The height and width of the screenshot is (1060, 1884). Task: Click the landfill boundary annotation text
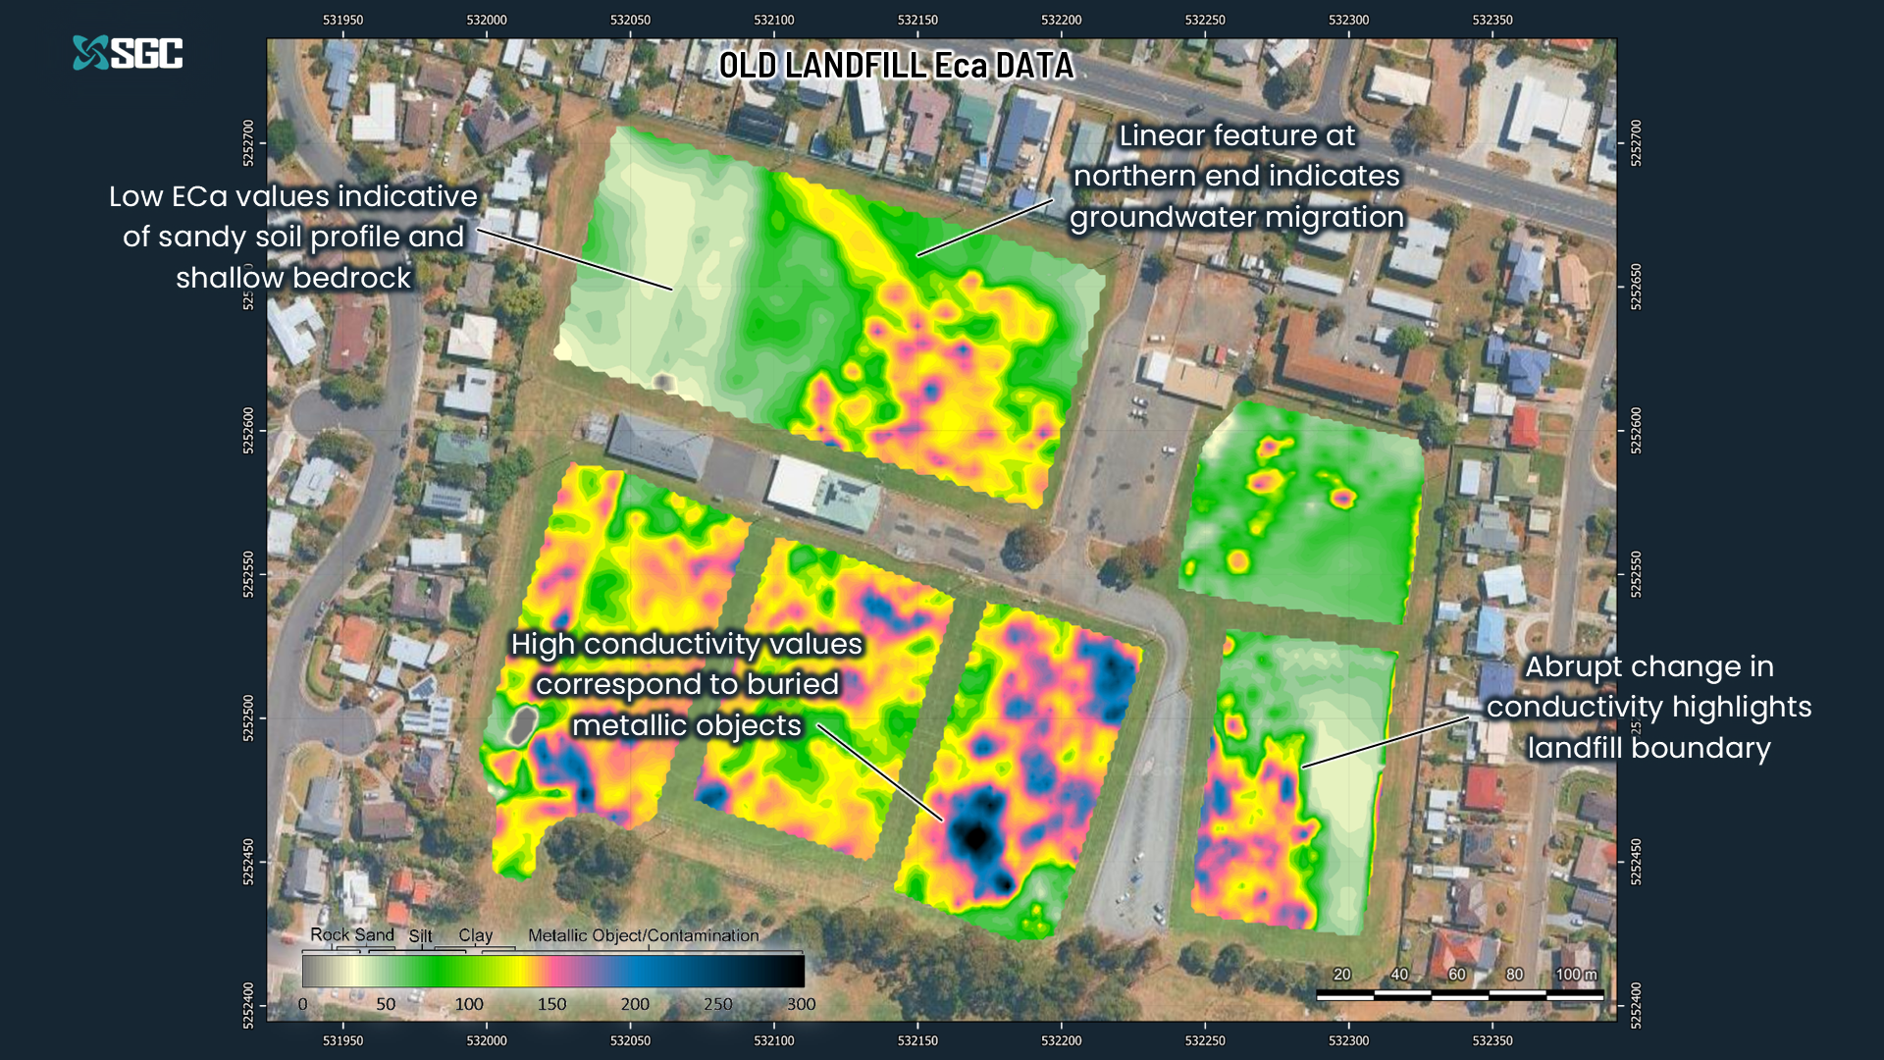coord(1648,707)
